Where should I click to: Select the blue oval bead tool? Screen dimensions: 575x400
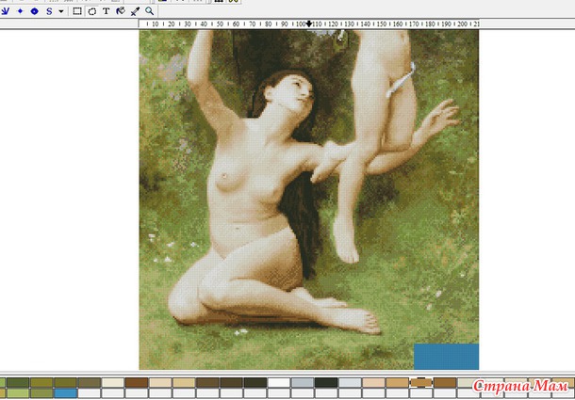coord(35,11)
